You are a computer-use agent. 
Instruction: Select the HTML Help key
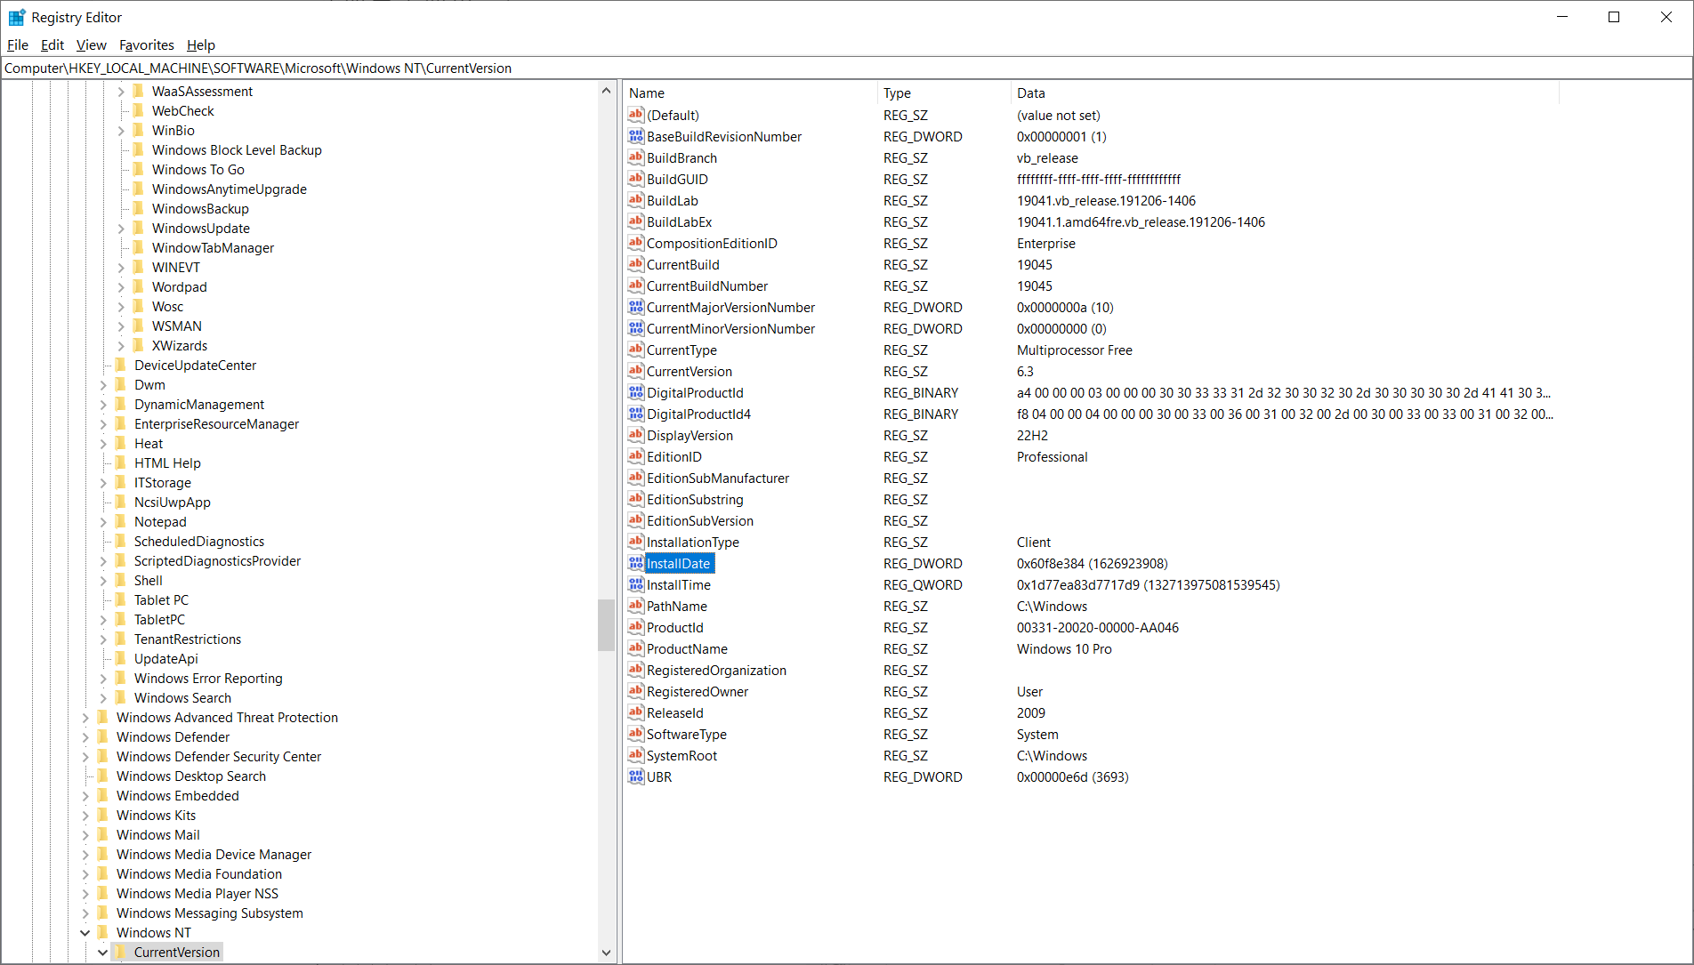pos(167,462)
